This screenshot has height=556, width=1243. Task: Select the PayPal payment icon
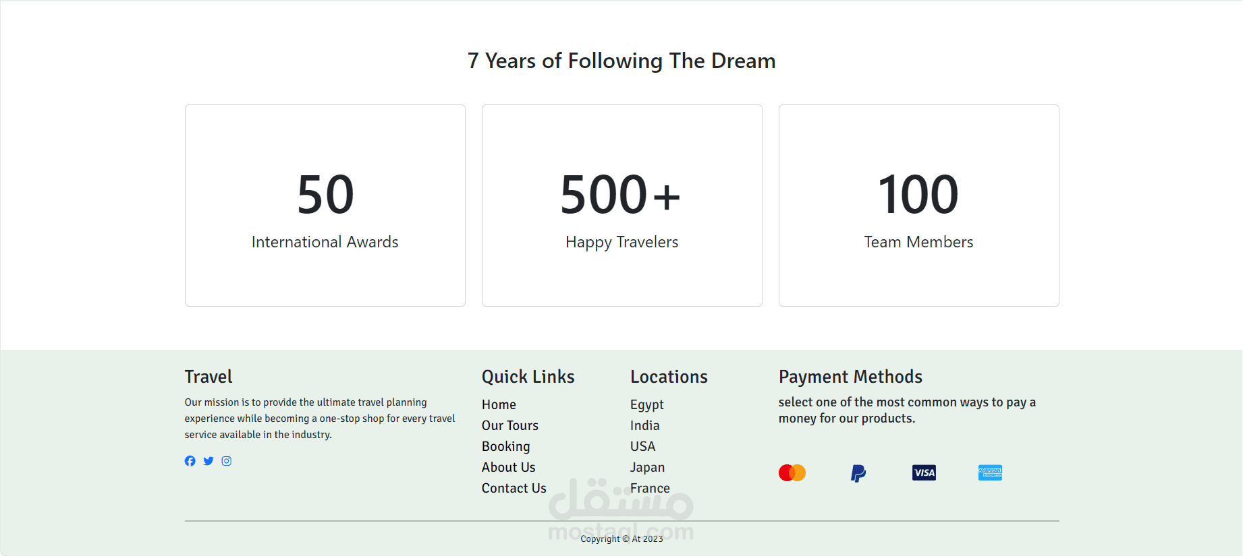(x=858, y=473)
